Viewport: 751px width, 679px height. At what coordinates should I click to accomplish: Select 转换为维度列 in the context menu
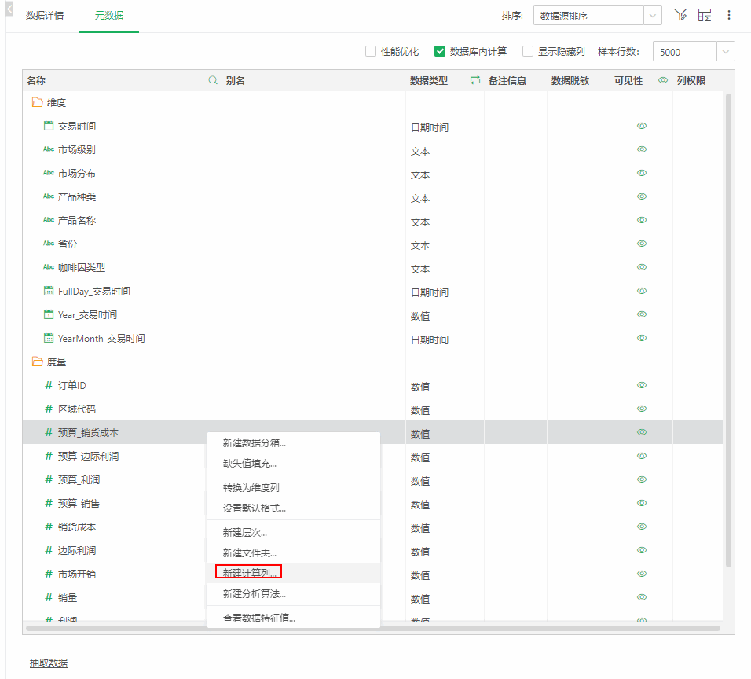click(251, 487)
